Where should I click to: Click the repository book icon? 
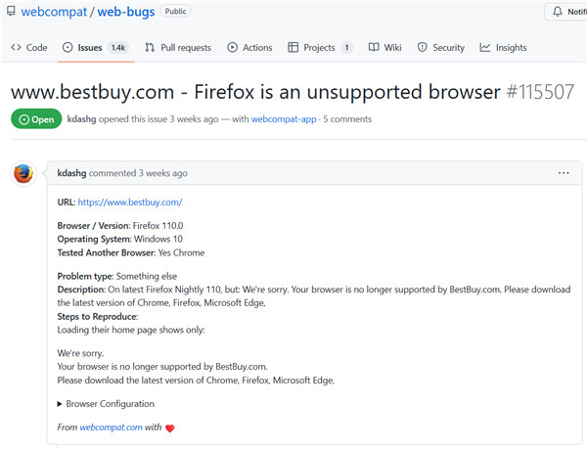[11, 11]
